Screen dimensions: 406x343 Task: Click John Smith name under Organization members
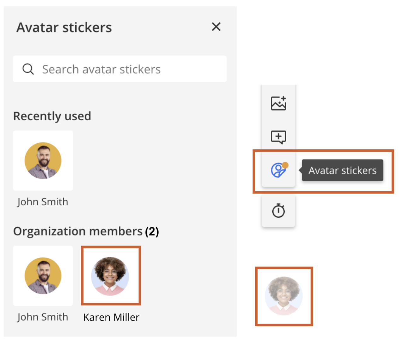tap(43, 317)
